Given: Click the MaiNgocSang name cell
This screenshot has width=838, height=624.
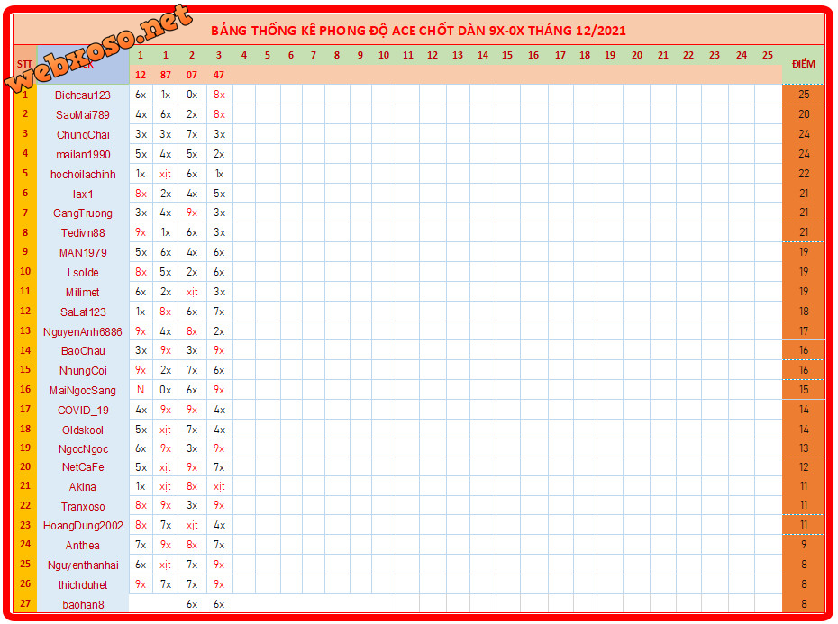Looking at the screenshot, I should click(83, 391).
